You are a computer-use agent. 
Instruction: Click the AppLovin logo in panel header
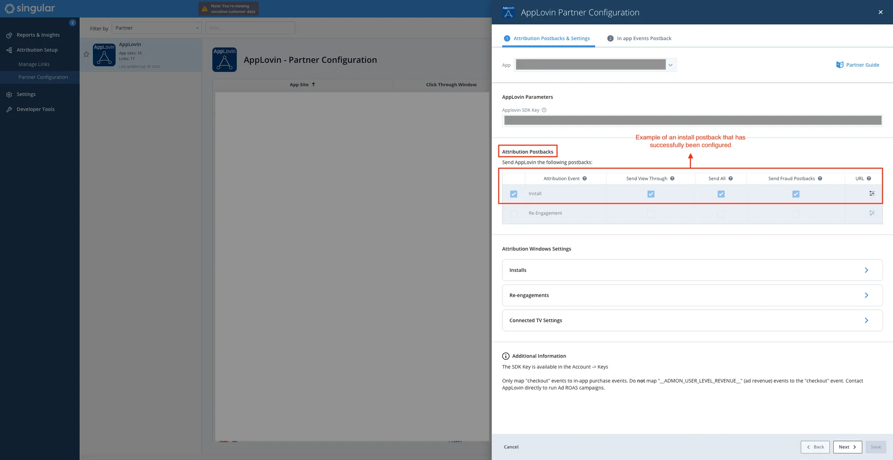[x=508, y=12]
